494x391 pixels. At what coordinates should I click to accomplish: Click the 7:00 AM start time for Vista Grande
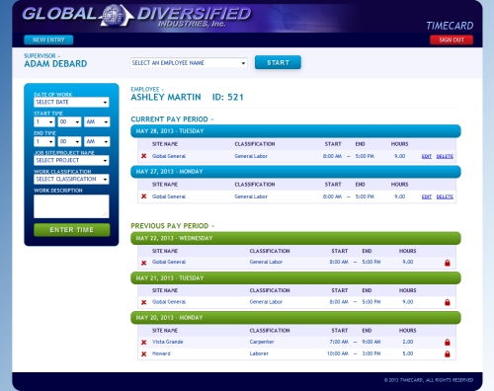point(339,342)
